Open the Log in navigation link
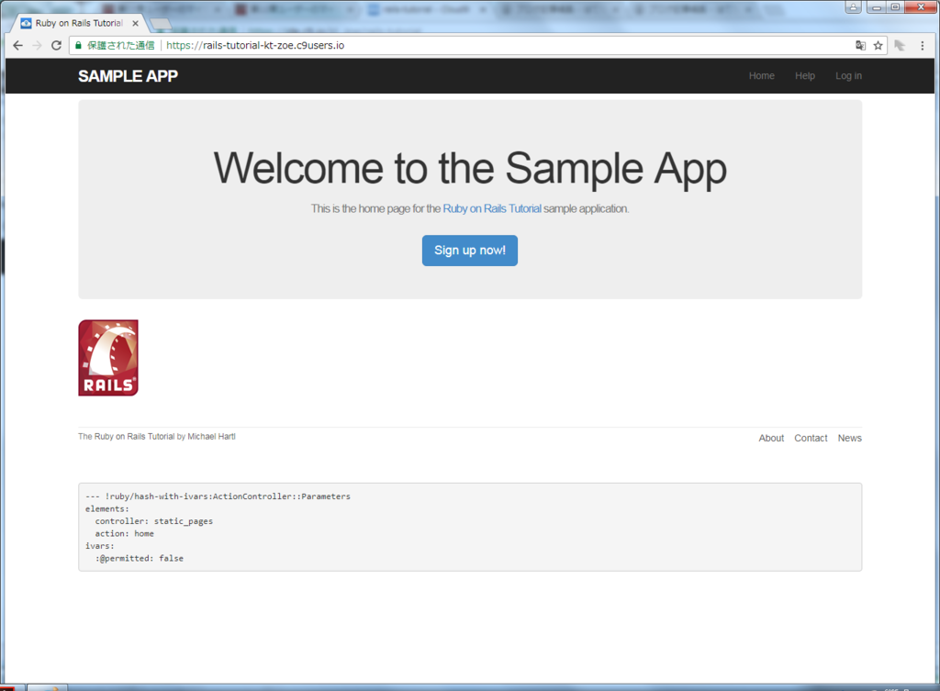This screenshot has width=940, height=691. [x=848, y=76]
